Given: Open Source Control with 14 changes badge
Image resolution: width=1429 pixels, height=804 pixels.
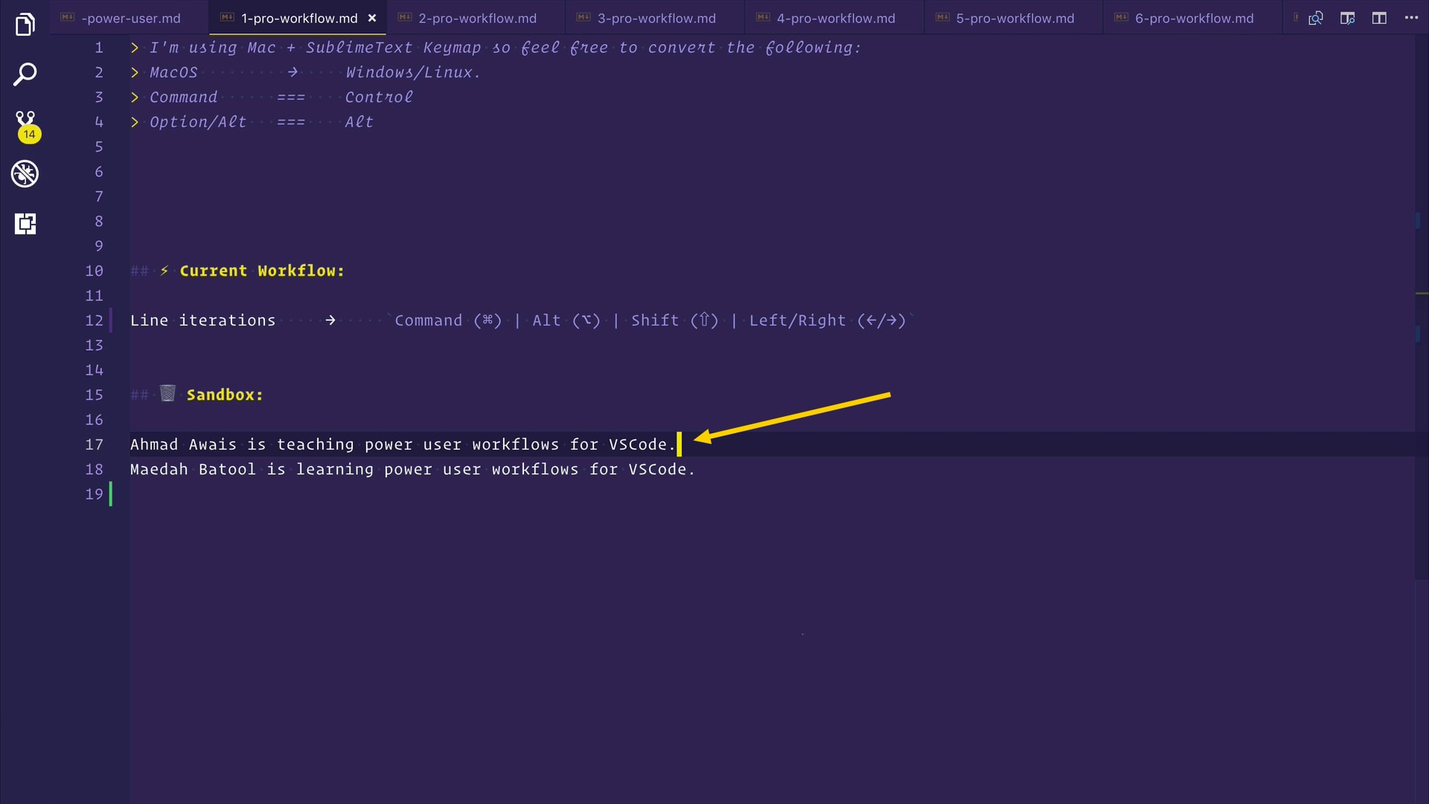Looking at the screenshot, I should [26, 126].
